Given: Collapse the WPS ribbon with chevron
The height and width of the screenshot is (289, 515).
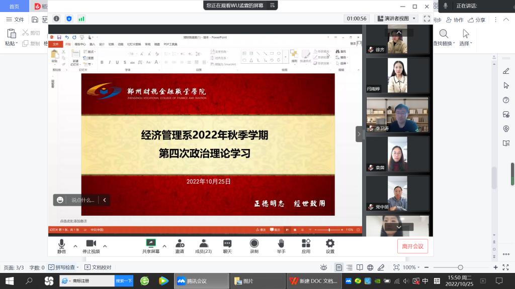Looking at the screenshot, I should [506, 20].
